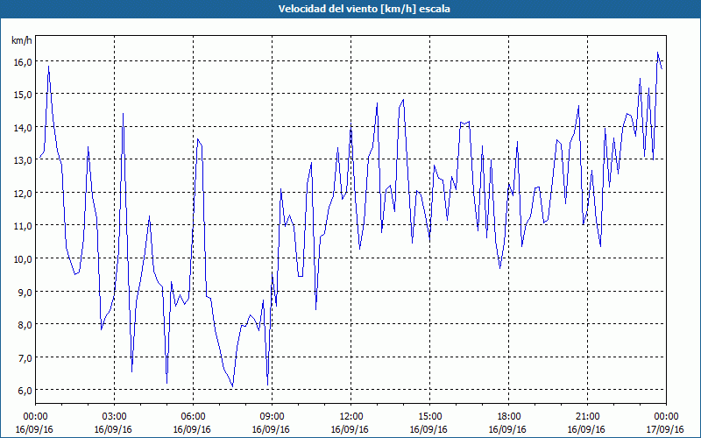The image size is (701, 438).
Task: Click the 15,0 y-axis label
Action: coord(23,95)
